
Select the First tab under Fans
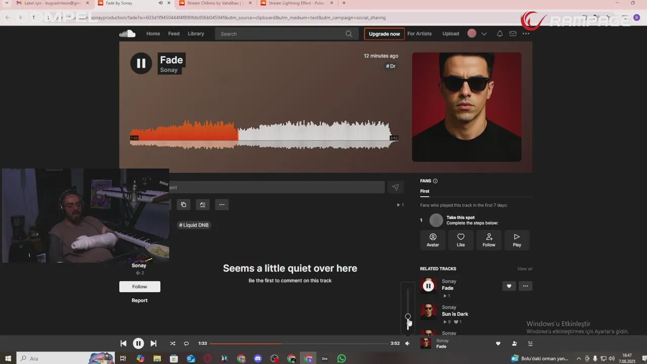click(x=425, y=191)
